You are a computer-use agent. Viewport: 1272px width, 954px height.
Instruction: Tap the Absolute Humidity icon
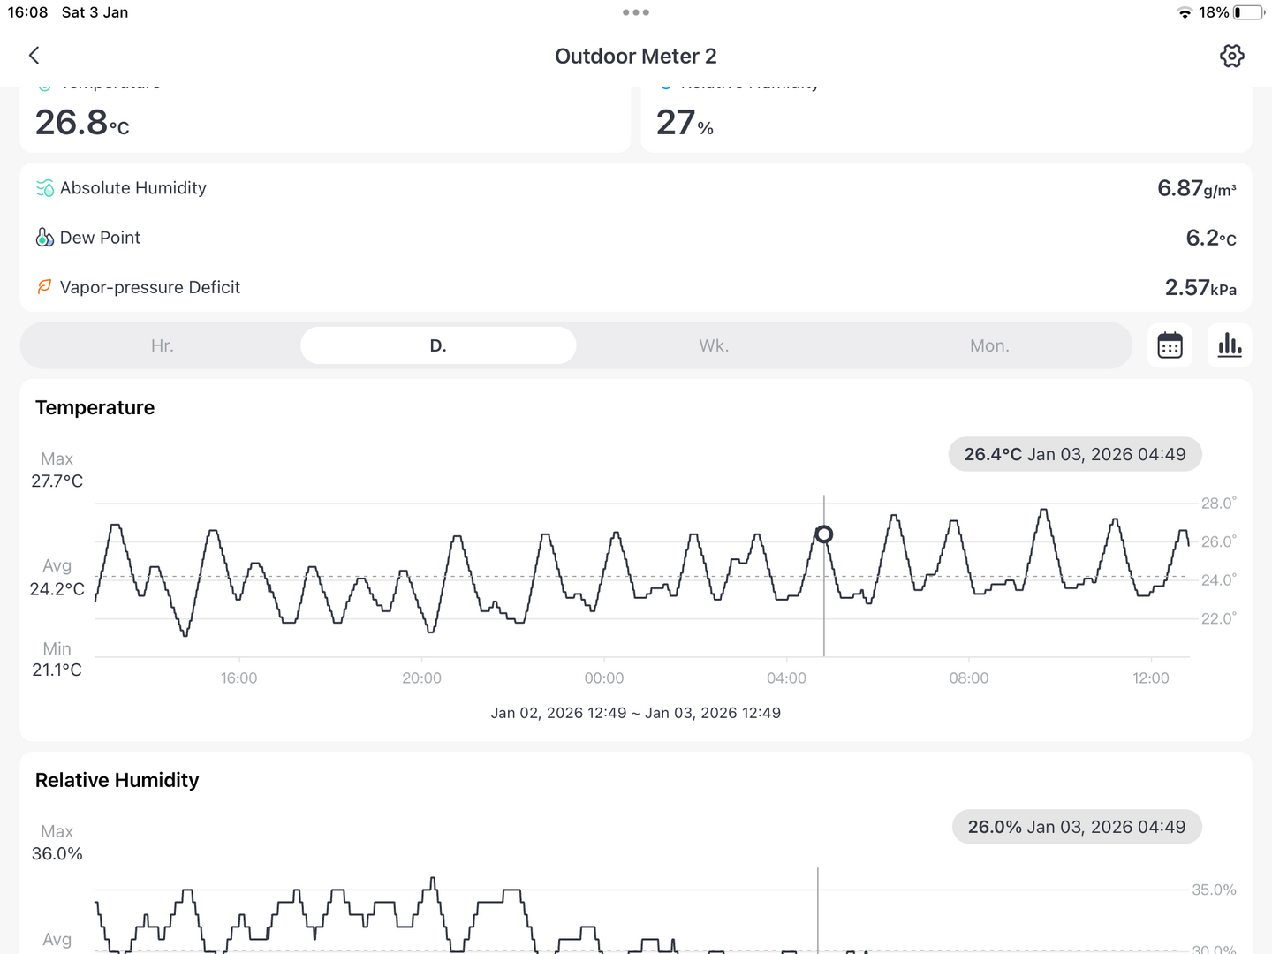click(x=45, y=188)
